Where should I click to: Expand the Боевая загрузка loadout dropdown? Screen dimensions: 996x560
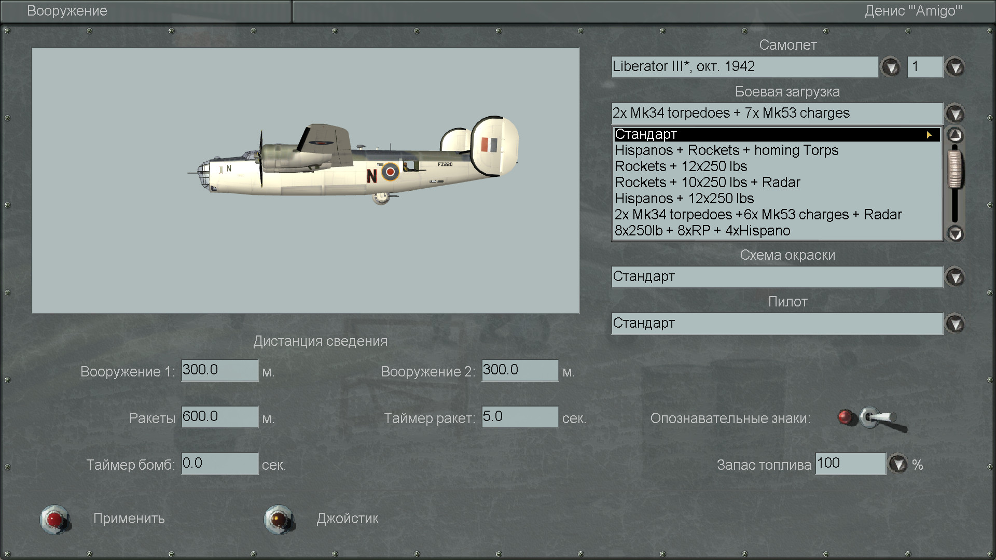click(x=955, y=114)
